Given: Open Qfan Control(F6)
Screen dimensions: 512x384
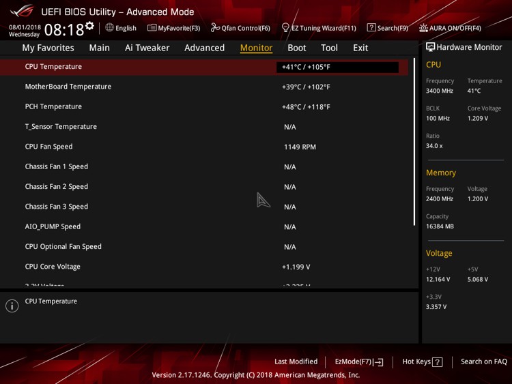Looking at the screenshot, I should (x=240, y=28).
